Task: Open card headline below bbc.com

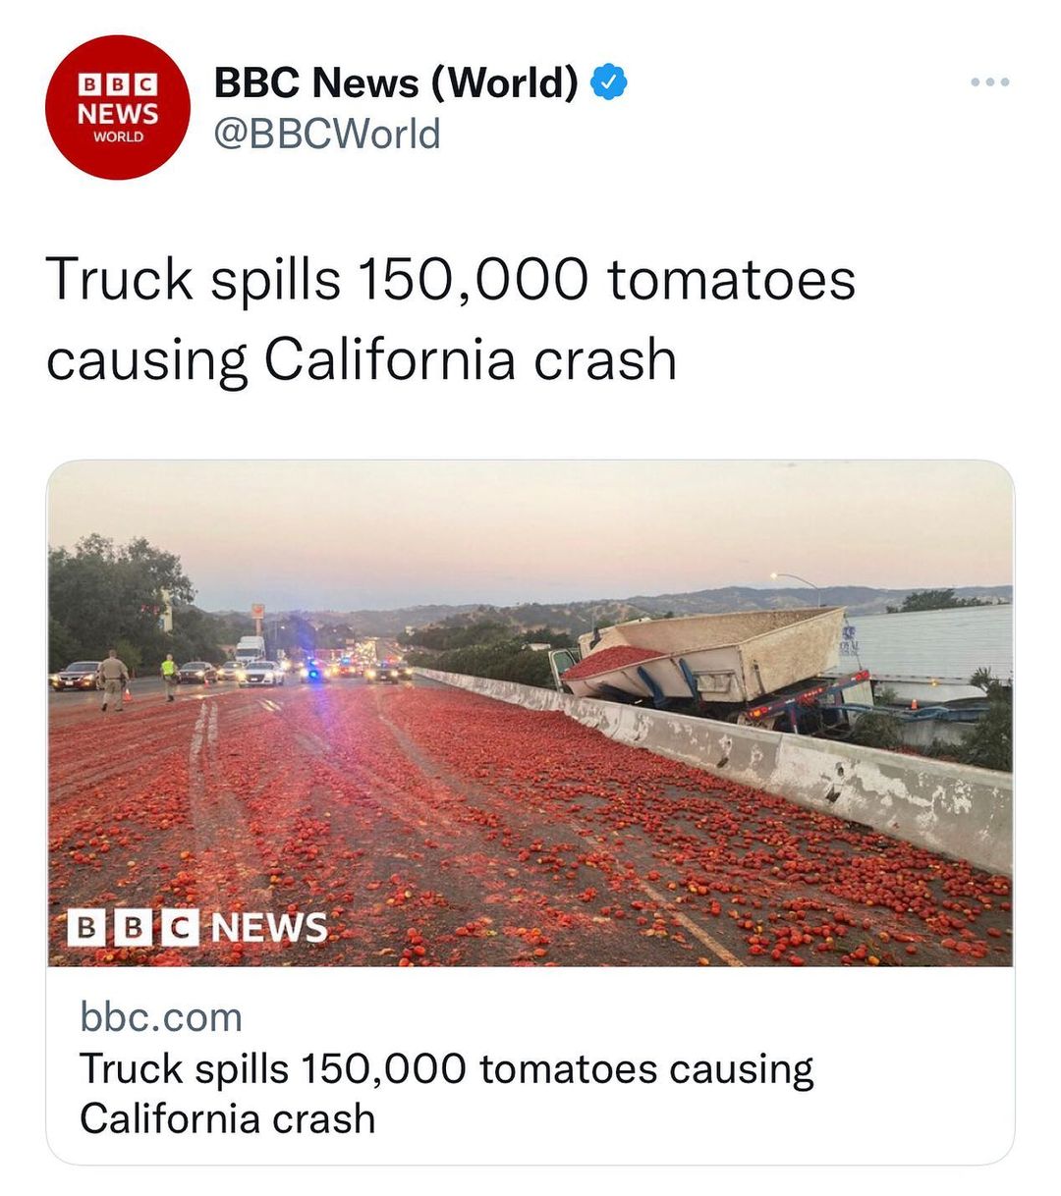Action: 446,1093
